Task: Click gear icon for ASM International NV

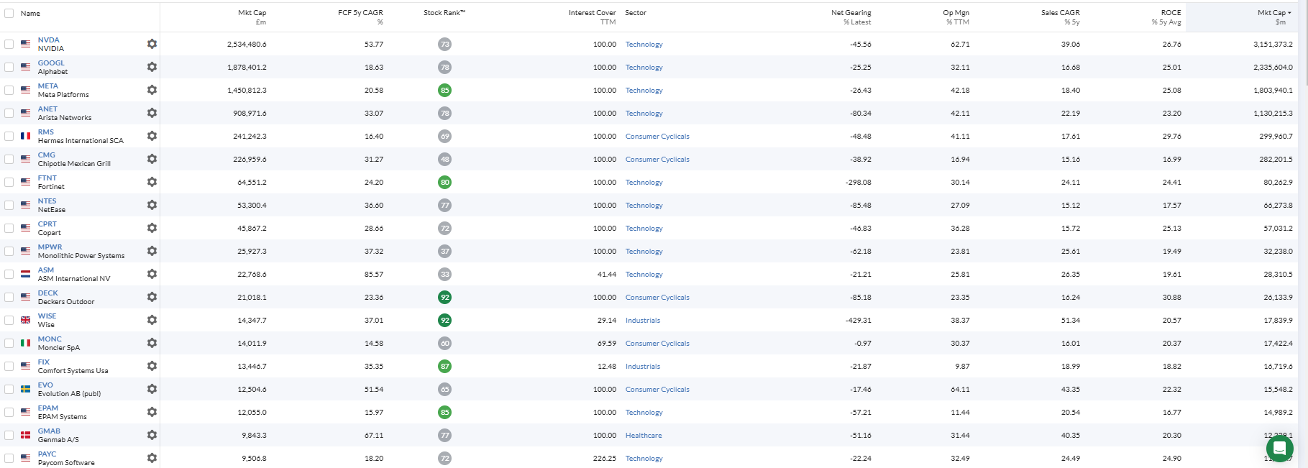Action: coord(152,274)
